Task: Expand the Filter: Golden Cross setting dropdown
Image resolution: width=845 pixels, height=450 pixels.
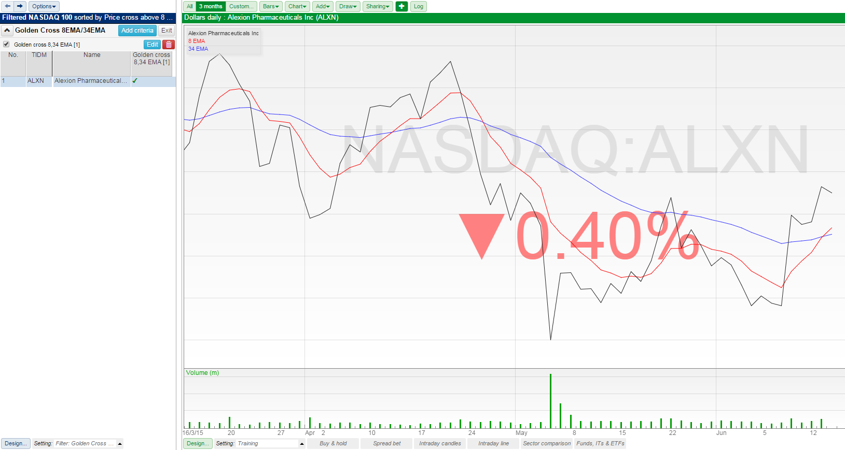Action: tap(120, 444)
